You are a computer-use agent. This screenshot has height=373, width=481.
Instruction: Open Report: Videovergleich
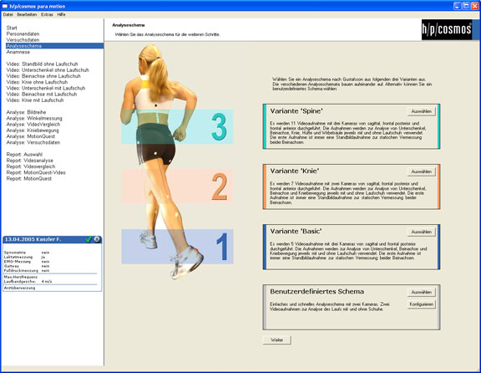pos(31,166)
